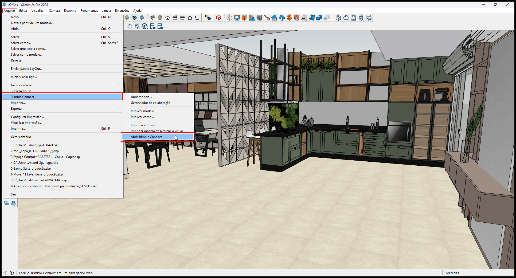Viewport: 516px width, 278px height.
Task: Click the refresh icon in second toolbar row
Action: click(x=130, y=26)
